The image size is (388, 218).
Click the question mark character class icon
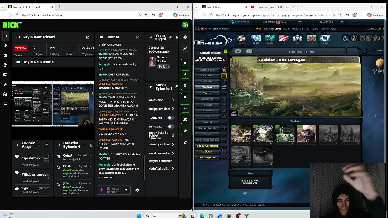(x=354, y=38)
